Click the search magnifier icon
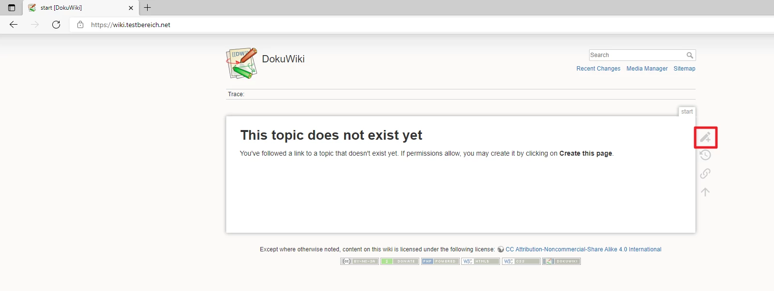774x291 pixels. coord(690,55)
